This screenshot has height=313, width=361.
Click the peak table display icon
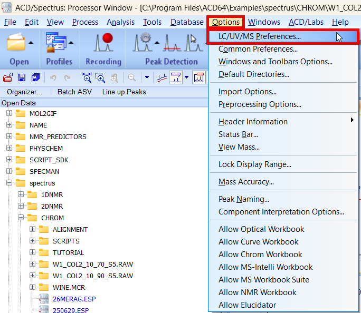pos(176,77)
